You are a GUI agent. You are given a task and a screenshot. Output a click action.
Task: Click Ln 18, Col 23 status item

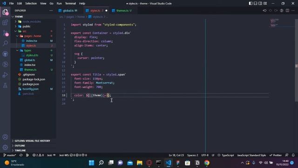[176, 155]
